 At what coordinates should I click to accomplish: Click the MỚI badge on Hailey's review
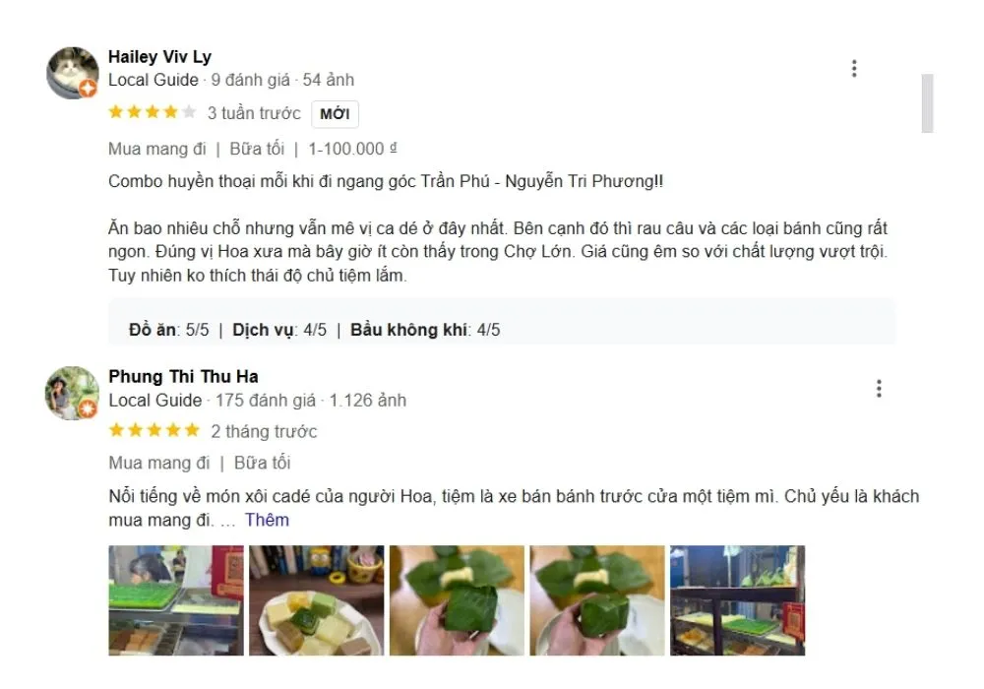[335, 114]
